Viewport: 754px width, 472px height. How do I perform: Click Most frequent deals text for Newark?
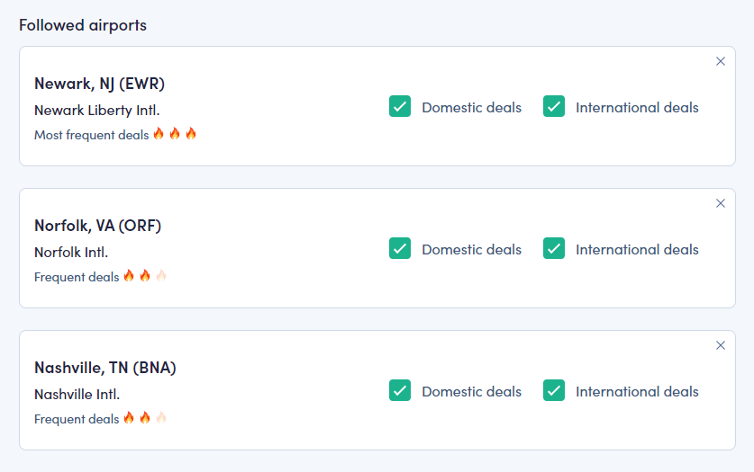(x=91, y=135)
